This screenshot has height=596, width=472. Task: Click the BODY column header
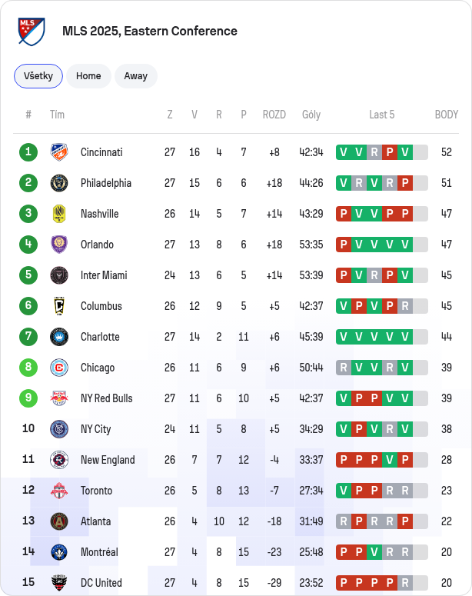point(446,115)
